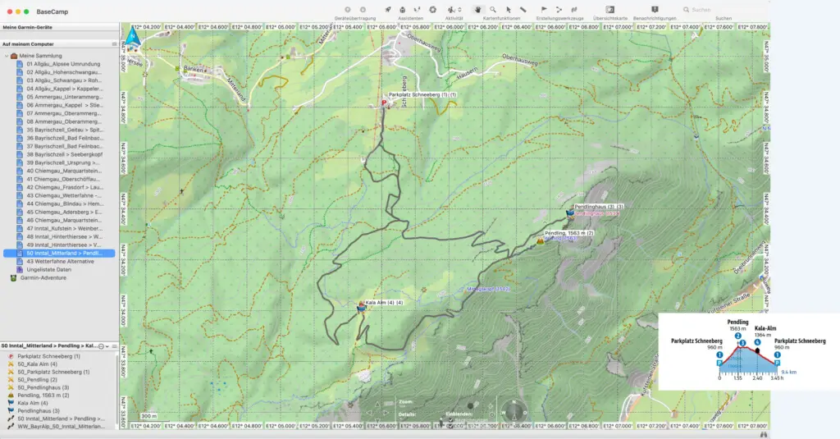Click the Kala Alm flag on map

pos(361,307)
